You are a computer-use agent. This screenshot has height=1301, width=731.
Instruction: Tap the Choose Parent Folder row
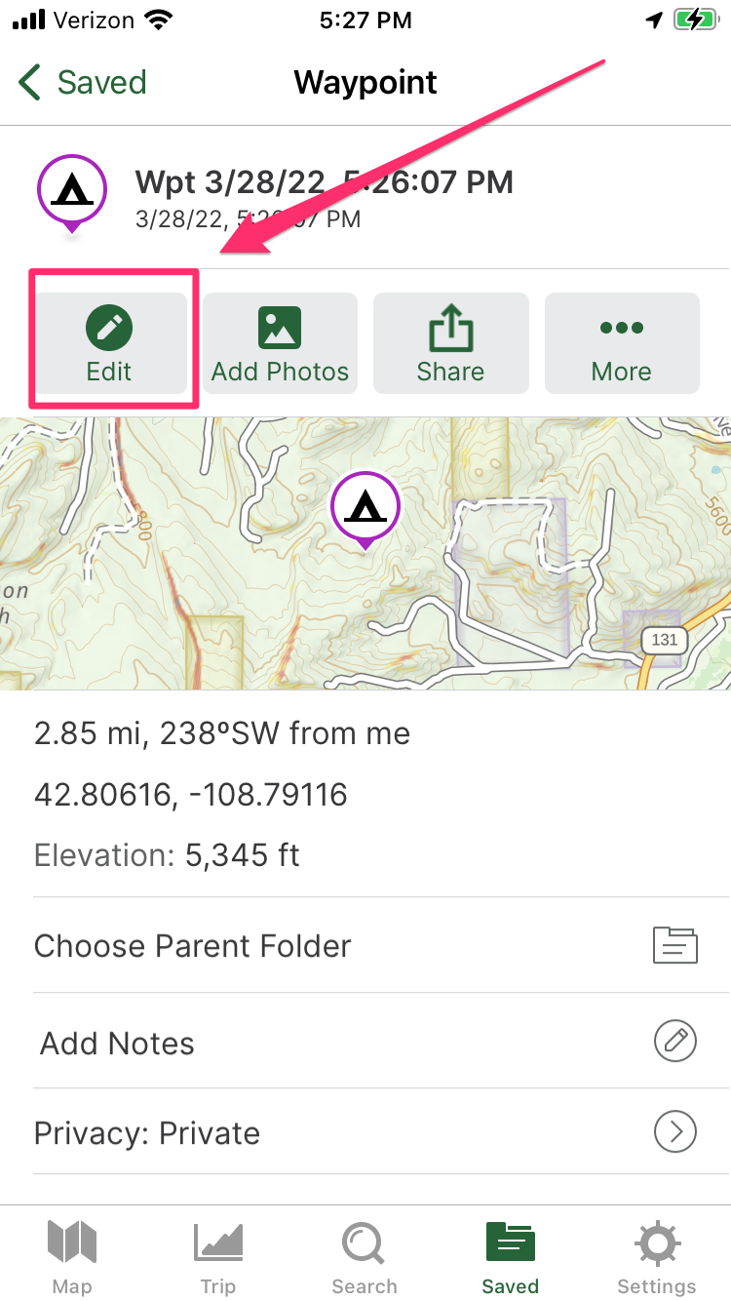tap(193, 946)
